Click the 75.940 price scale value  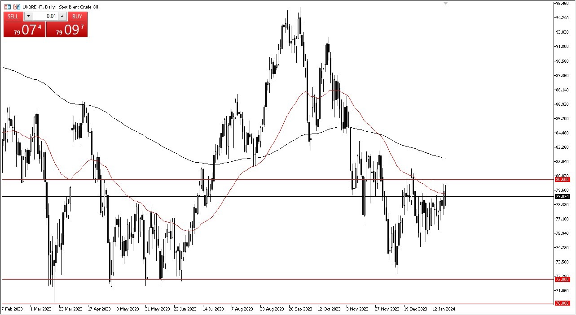pos(563,233)
